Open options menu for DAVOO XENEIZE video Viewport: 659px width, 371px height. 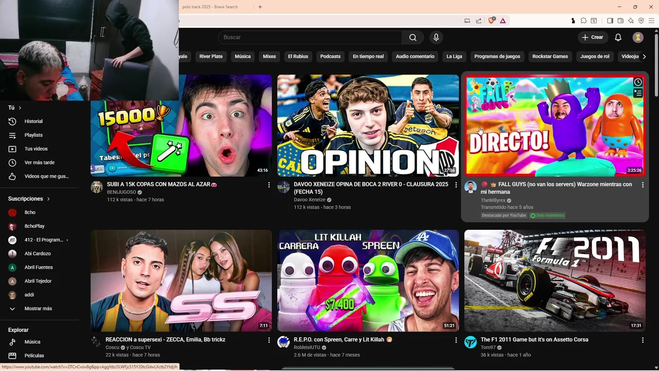tap(456, 184)
